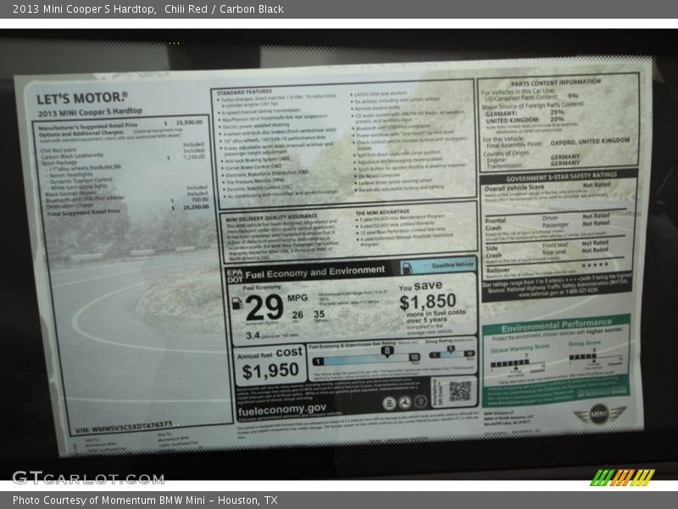
Task: Click the "Global Warming Score" label
Action: (x=520, y=348)
